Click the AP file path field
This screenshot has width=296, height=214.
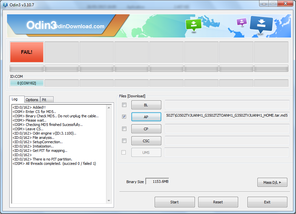pos(227,117)
